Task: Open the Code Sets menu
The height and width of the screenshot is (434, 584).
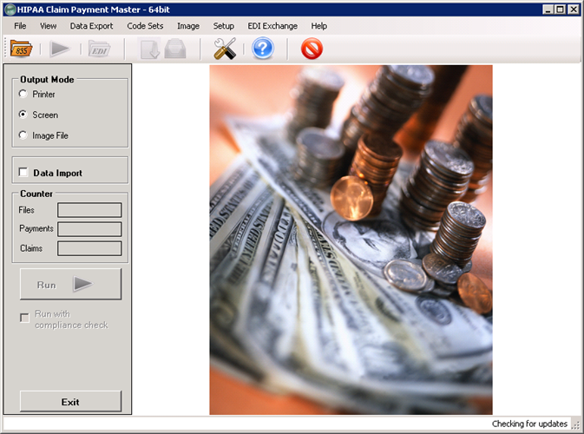Action: (x=145, y=26)
